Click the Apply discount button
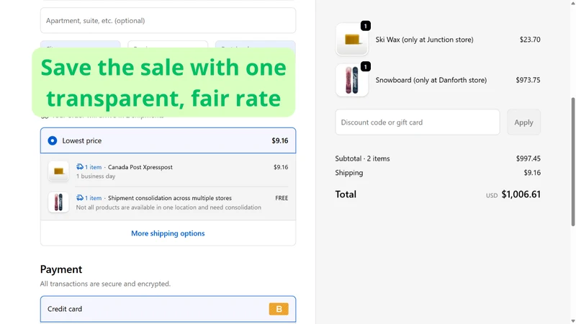The width and height of the screenshot is (576, 324). tap(523, 122)
